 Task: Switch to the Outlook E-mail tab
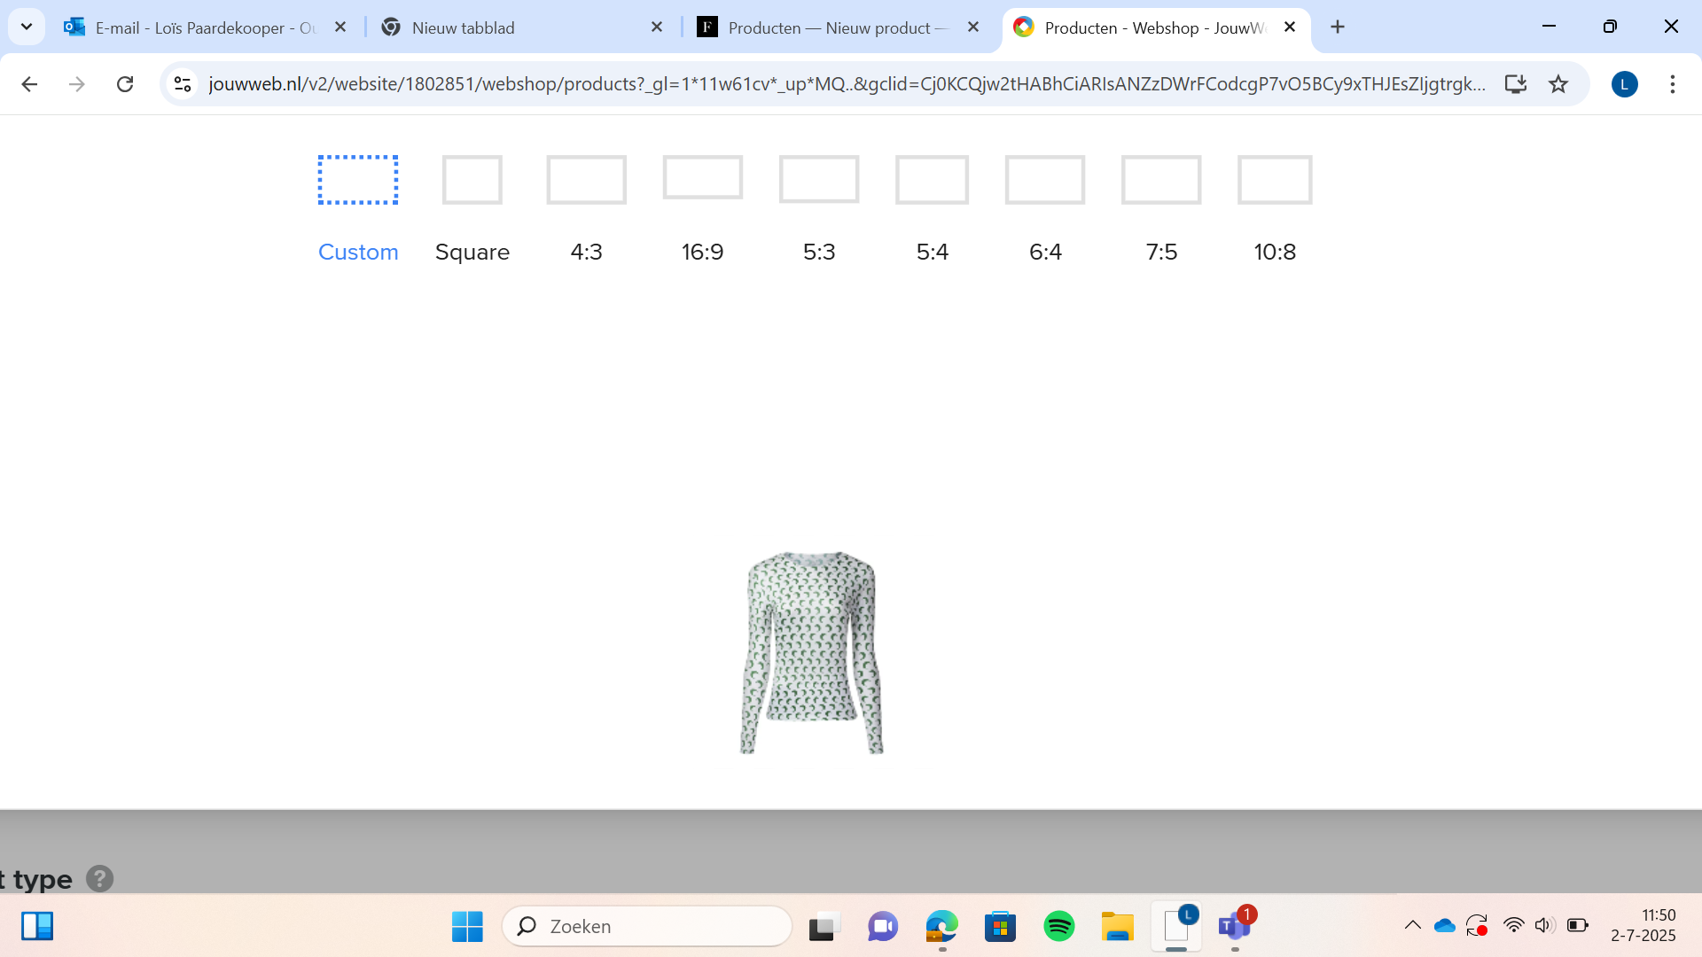pos(204,27)
